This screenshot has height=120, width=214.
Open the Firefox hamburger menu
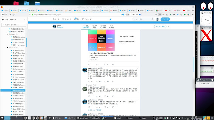193,15
